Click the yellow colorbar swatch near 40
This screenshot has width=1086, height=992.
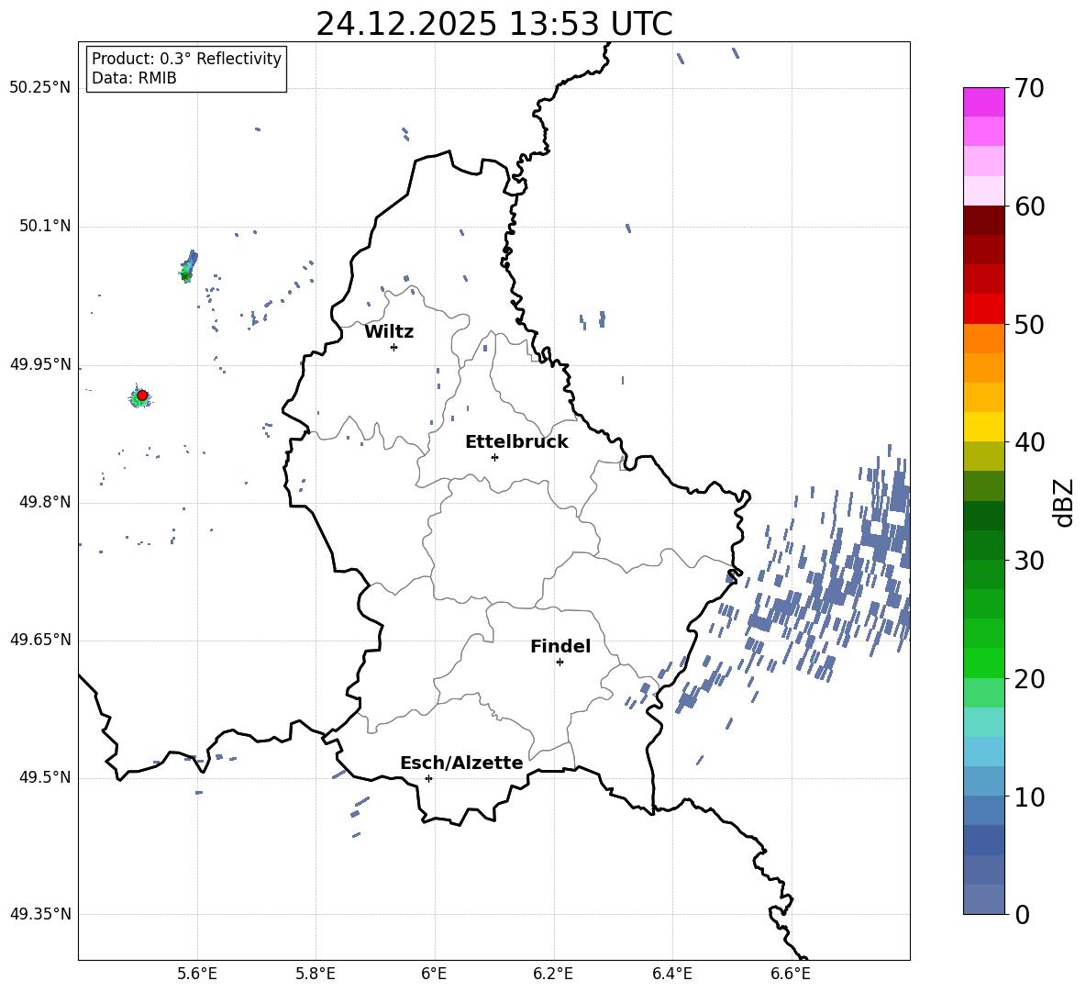[983, 427]
